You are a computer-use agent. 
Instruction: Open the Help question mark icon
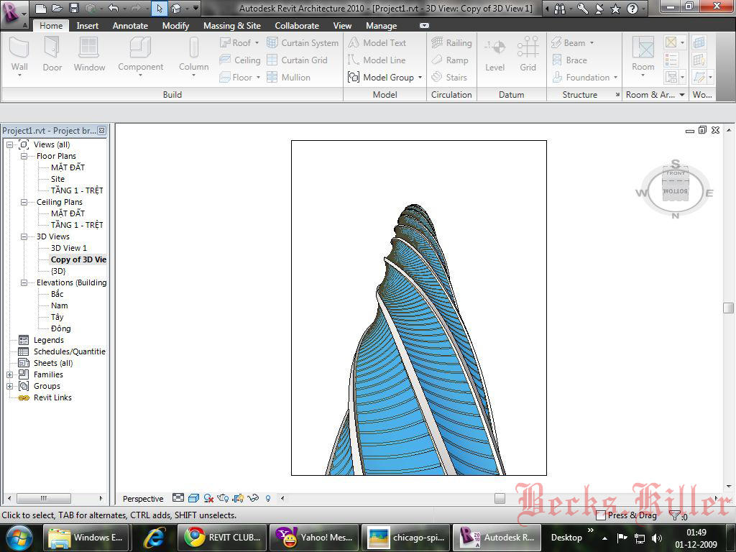[x=632, y=9]
